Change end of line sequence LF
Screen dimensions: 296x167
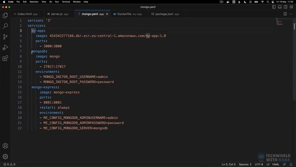(x=268, y=164)
